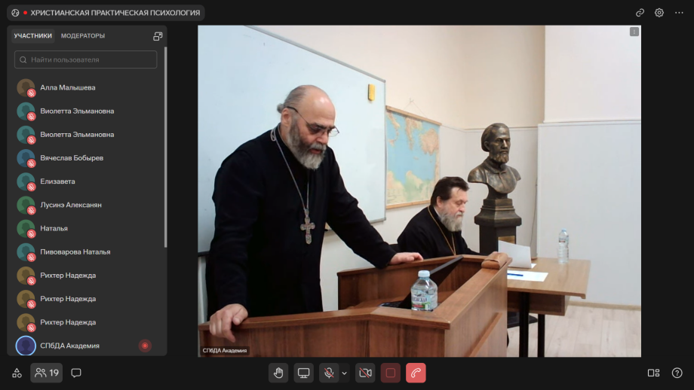Start screen sharing with the monitor icon
The width and height of the screenshot is (694, 390).
[304, 373]
